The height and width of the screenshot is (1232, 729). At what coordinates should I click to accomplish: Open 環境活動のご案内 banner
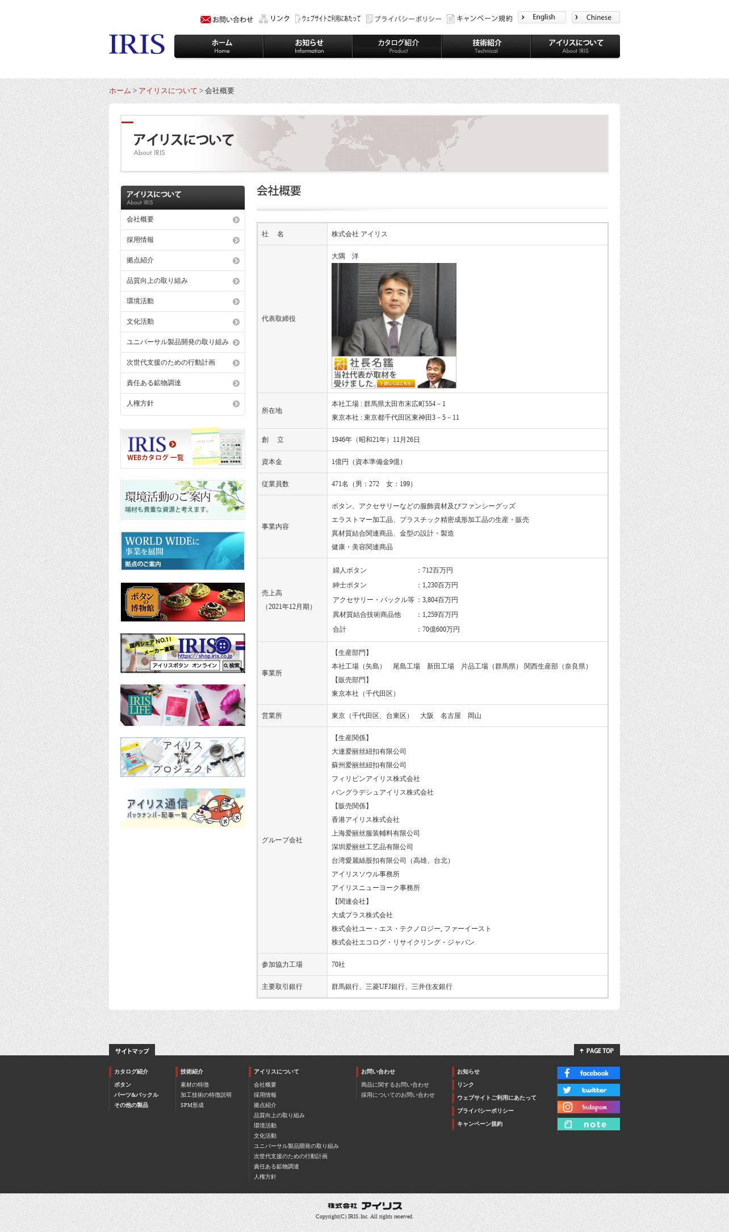tap(183, 500)
